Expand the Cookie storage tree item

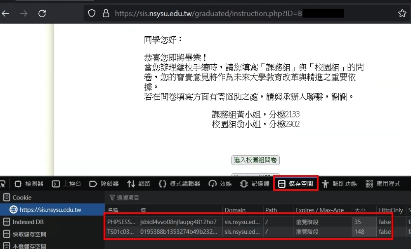pyautogui.click(x=18, y=198)
